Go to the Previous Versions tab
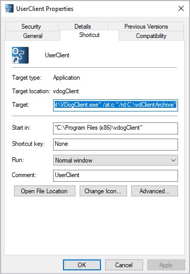This screenshot has height=274, width=190. pos(146,27)
